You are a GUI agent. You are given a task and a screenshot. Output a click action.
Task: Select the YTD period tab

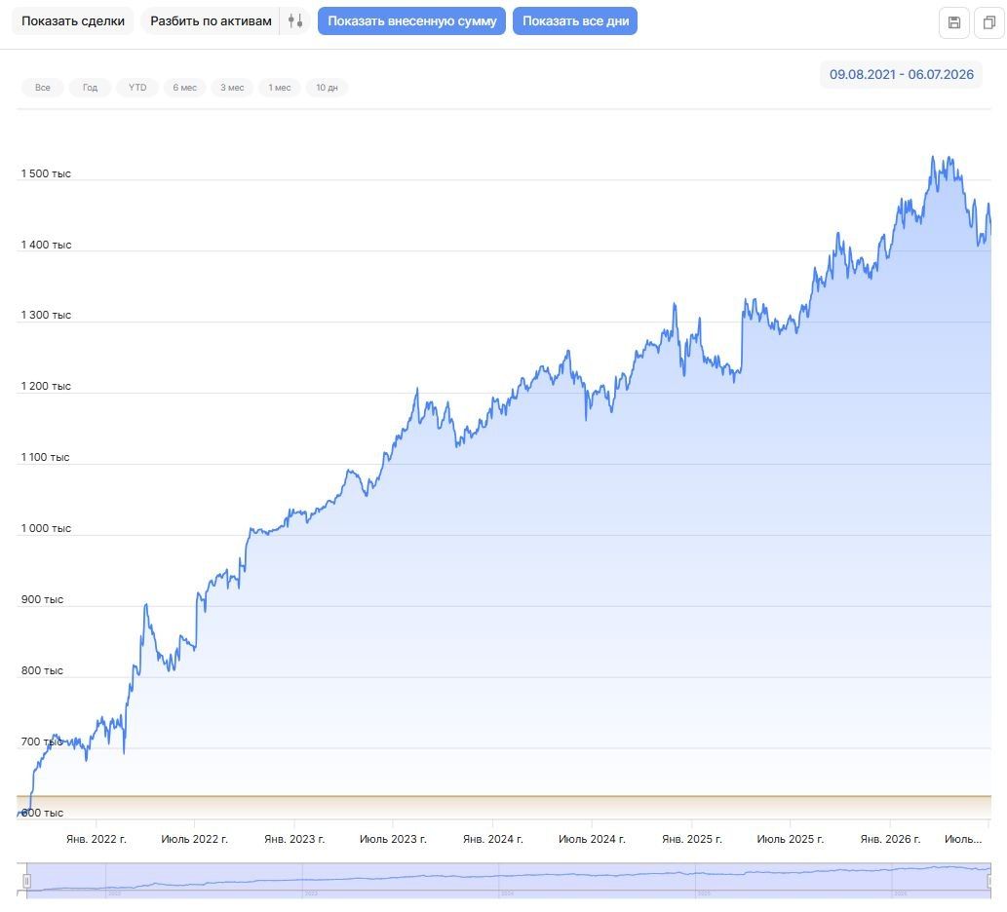(137, 88)
